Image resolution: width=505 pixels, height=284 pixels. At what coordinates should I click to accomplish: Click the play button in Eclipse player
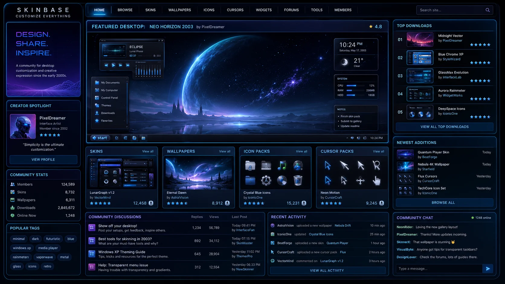click(113, 65)
